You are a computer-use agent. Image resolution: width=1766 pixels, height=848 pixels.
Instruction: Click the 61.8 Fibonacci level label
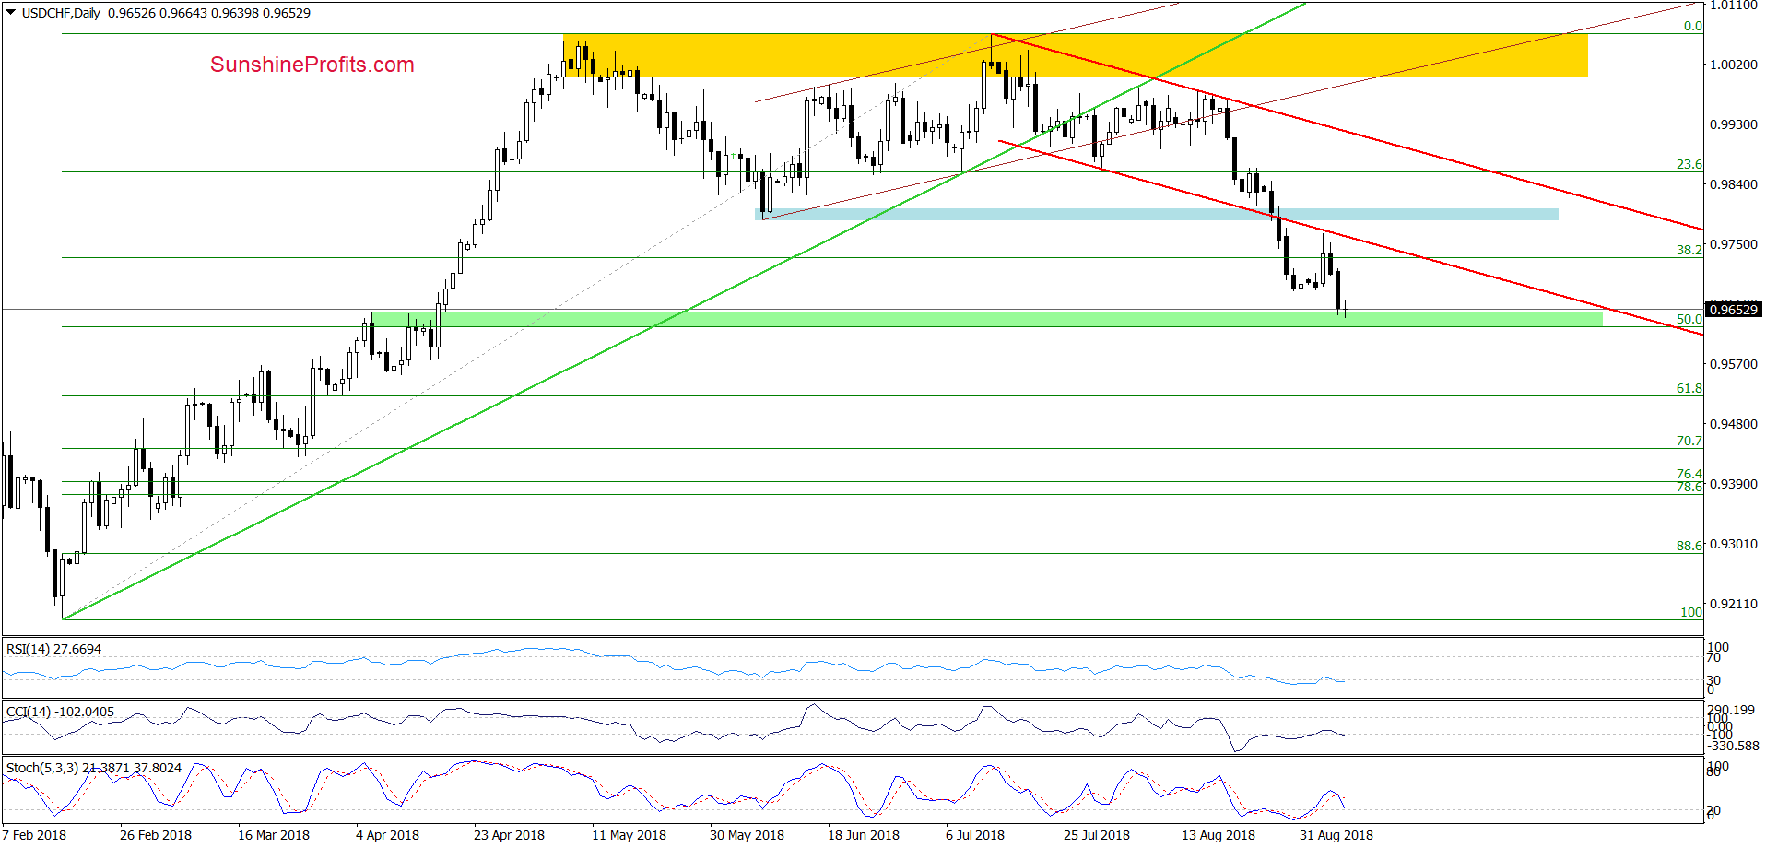click(x=1689, y=388)
